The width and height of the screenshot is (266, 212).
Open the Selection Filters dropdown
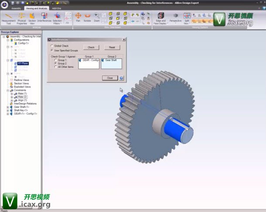pyautogui.click(x=57, y=19)
